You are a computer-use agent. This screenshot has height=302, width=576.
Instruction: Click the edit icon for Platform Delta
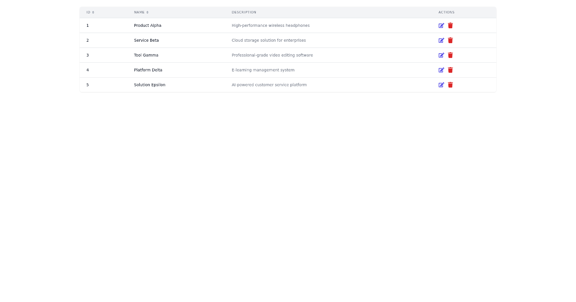point(441,70)
